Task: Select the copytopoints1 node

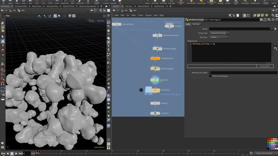Action: point(155,58)
